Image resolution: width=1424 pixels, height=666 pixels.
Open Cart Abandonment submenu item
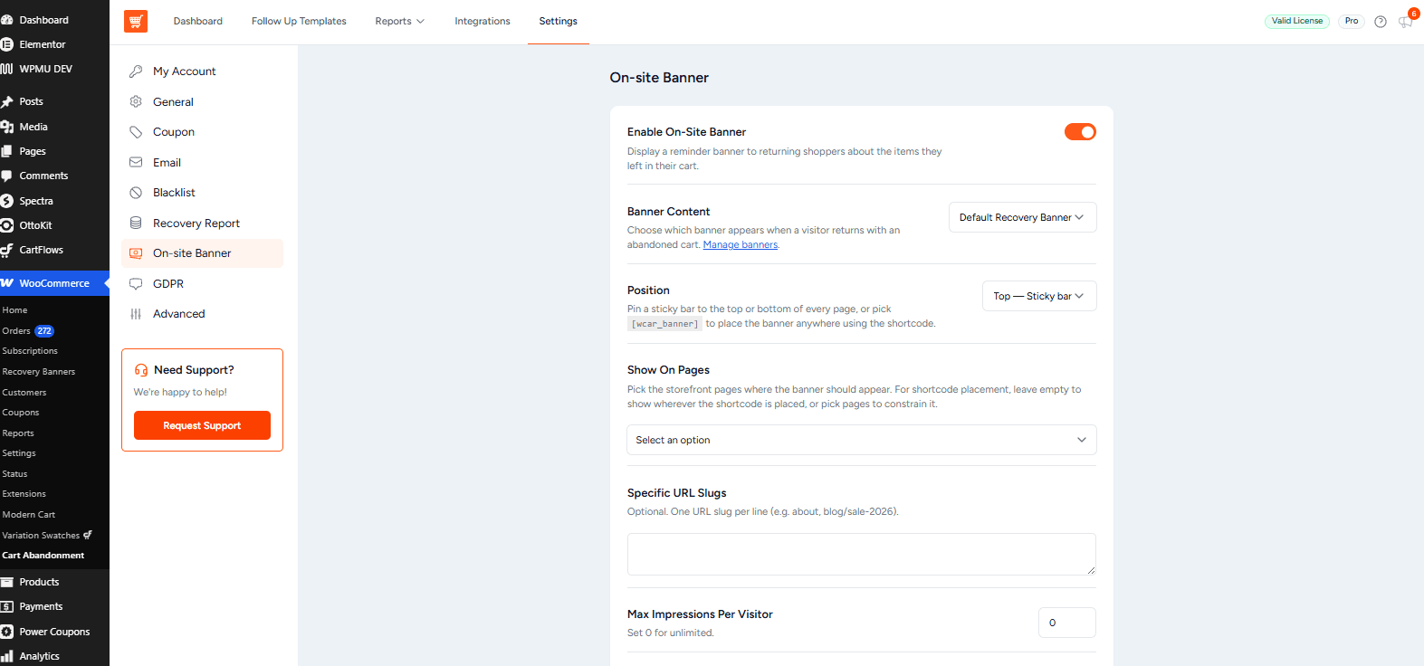(x=43, y=556)
